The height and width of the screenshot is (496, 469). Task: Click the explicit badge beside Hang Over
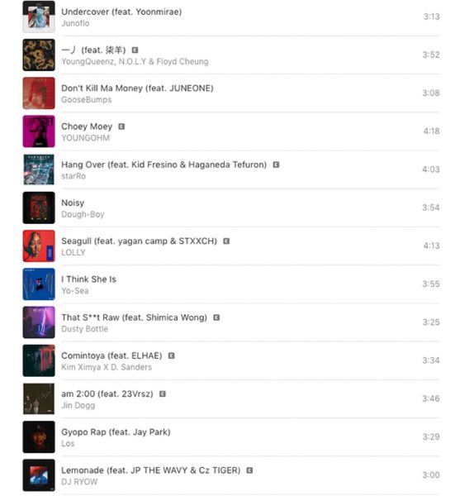click(276, 165)
